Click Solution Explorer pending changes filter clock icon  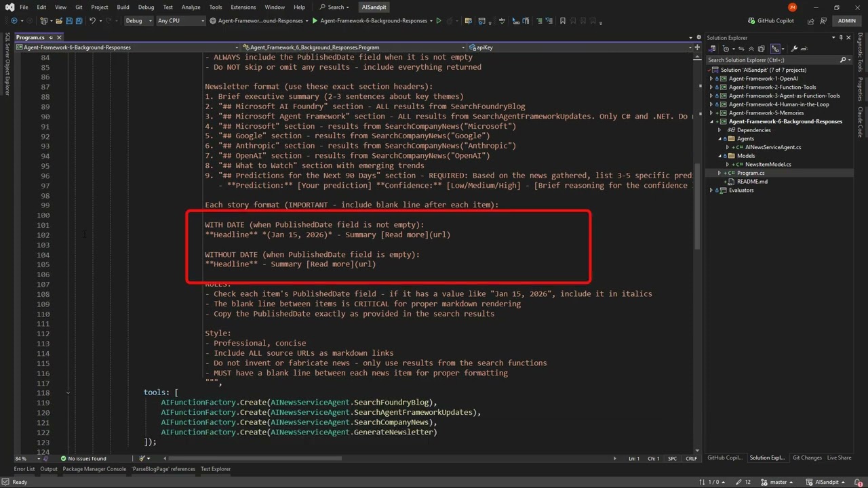point(727,49)
